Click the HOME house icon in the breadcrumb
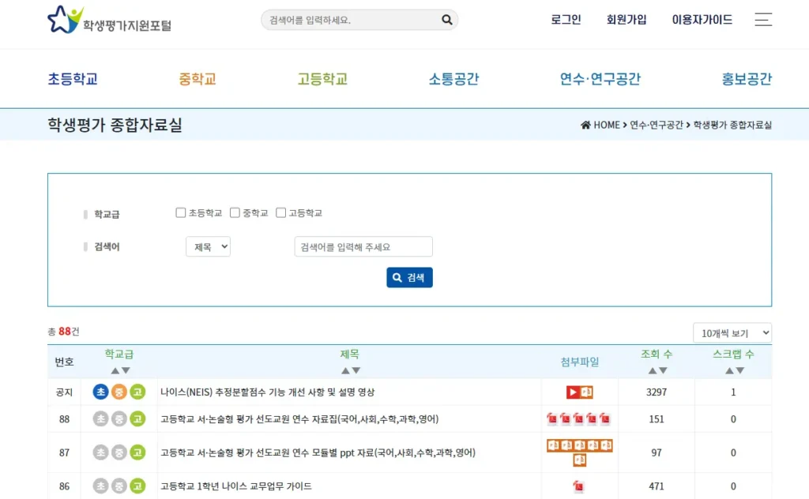 pos(585,125)
